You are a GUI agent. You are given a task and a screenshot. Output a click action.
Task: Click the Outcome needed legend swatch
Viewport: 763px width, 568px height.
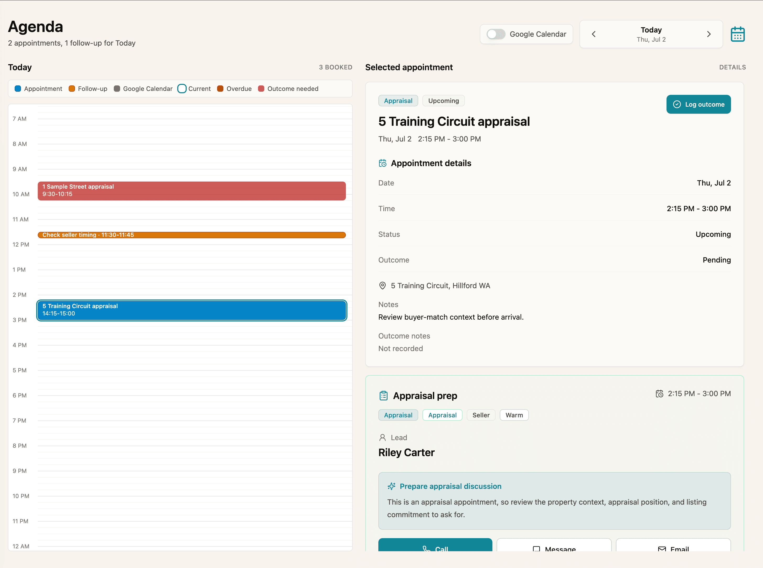tap(261, 89)
